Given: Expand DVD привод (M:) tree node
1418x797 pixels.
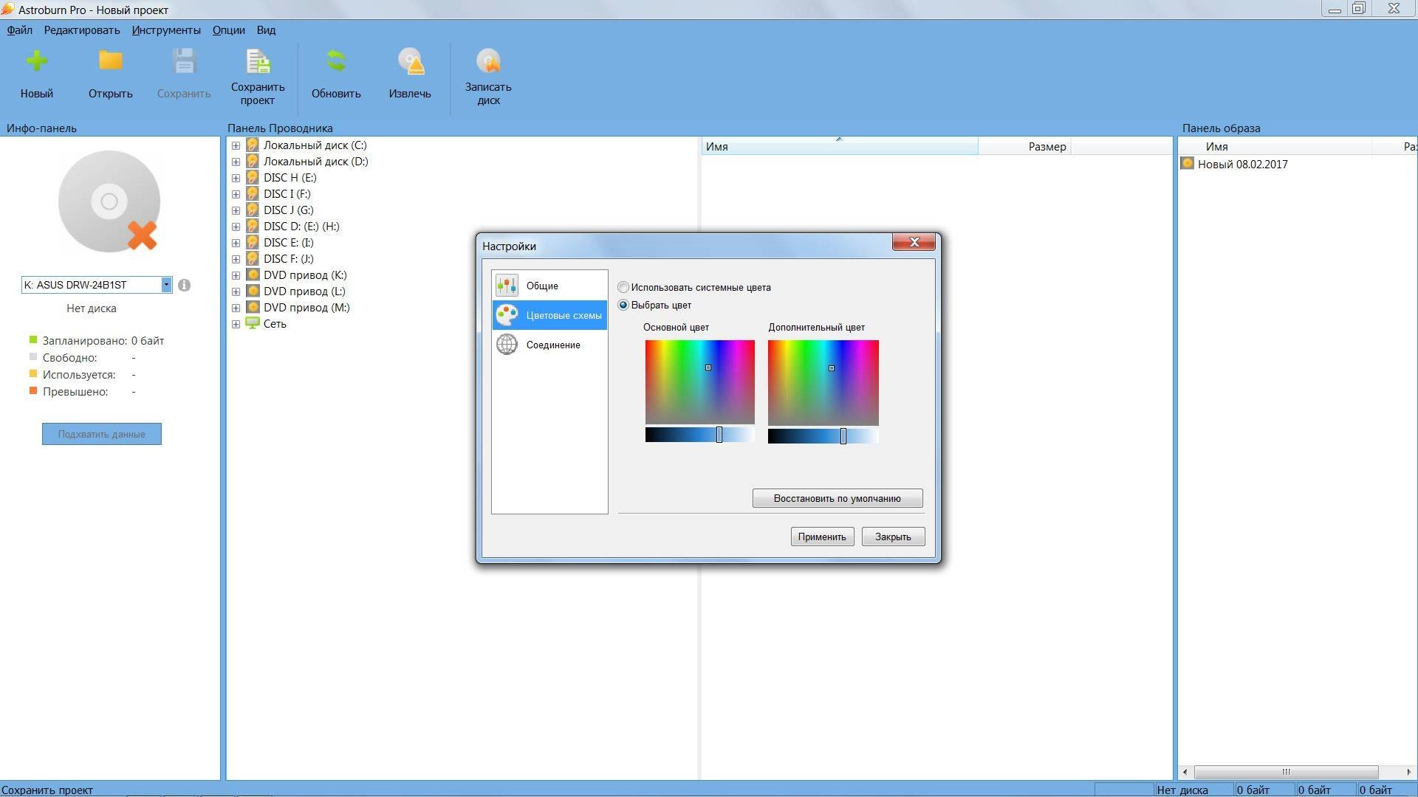Looking at the screenshot, I should pos(236,308).
